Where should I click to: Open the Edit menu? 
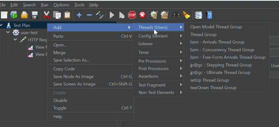point(14,5)
